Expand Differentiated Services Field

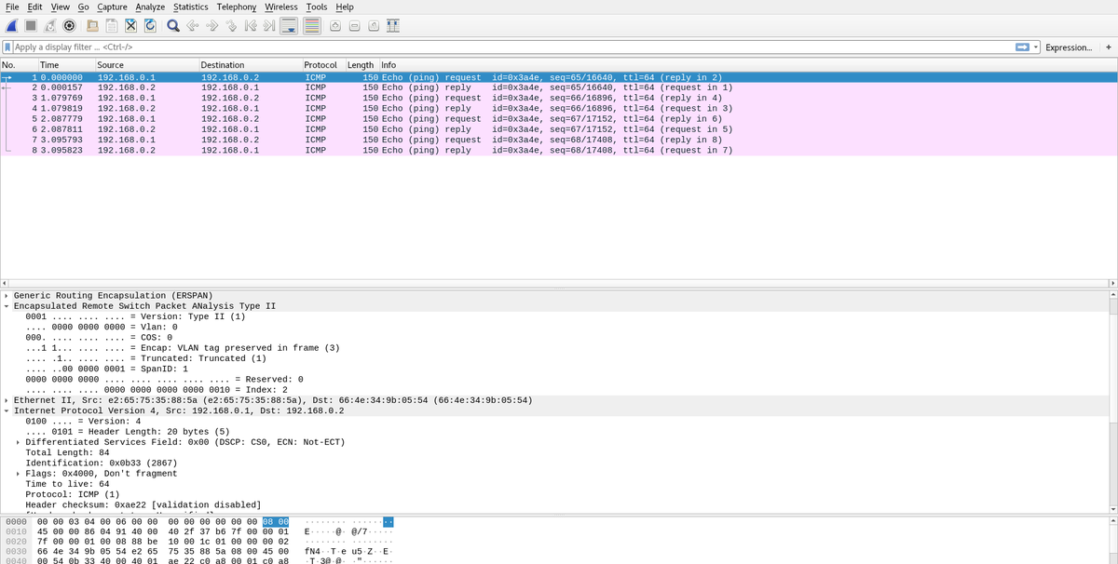(19, 442)
